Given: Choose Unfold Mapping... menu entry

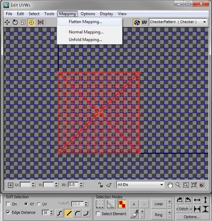Looking at the screenshot, I should [x=85, y=40].
